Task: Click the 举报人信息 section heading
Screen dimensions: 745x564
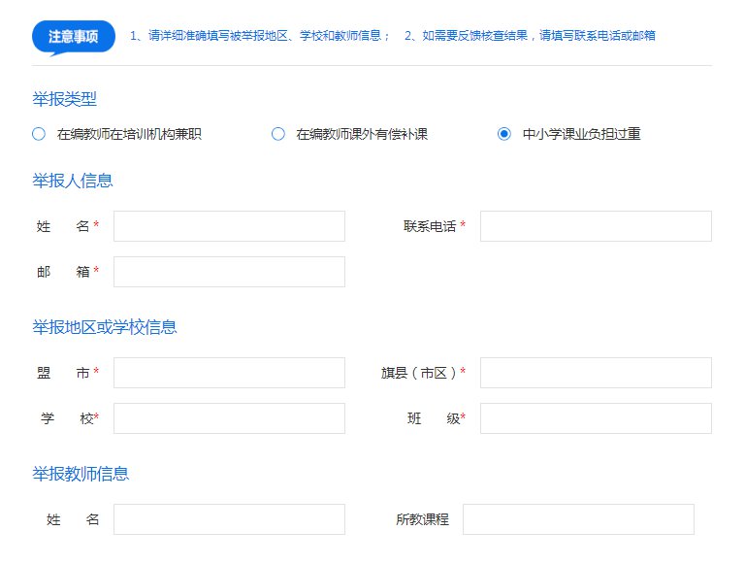Action: (73, 181)
